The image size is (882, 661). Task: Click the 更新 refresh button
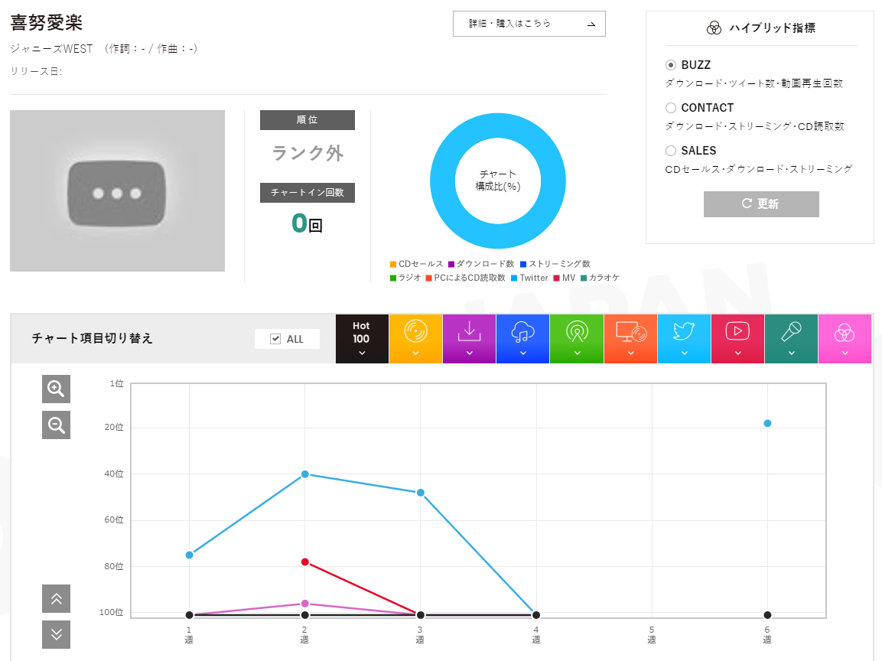click(x=761, y=204)
